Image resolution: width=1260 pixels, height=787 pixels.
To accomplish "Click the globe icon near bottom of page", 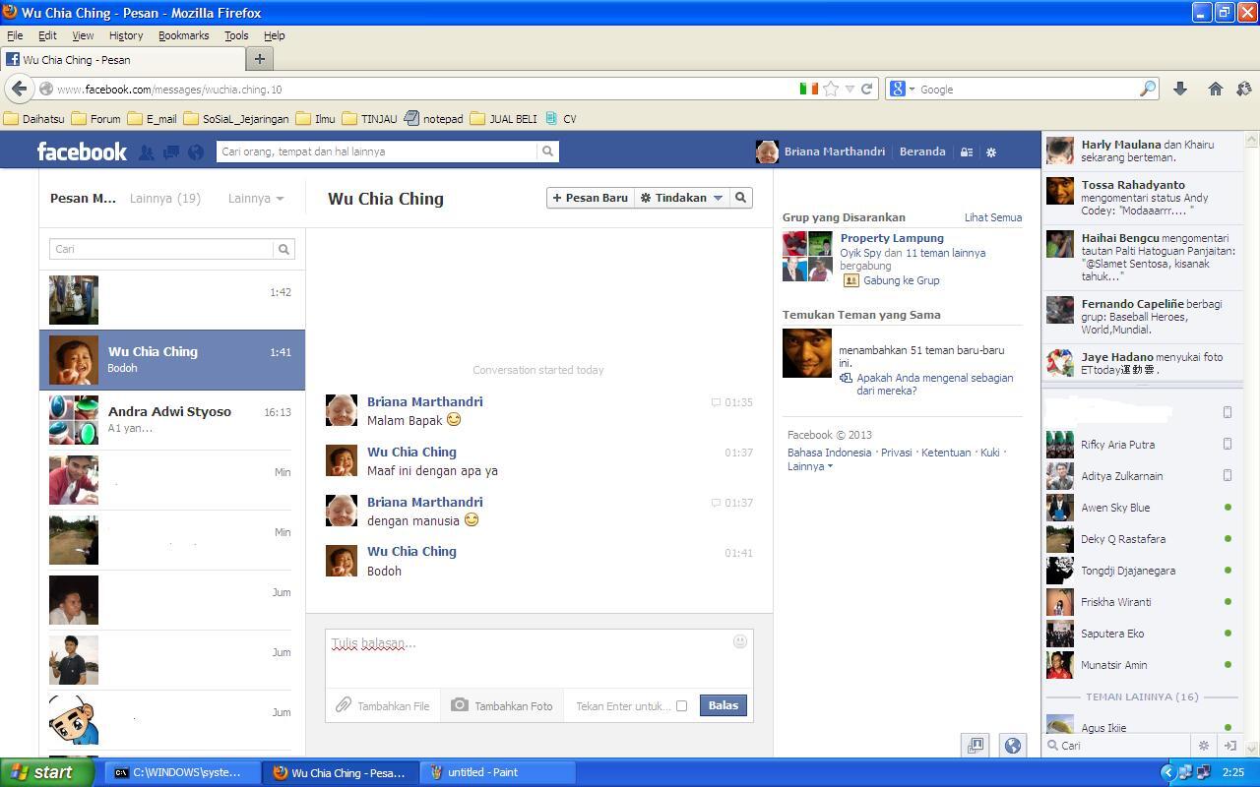I will tap(1012, 745).
